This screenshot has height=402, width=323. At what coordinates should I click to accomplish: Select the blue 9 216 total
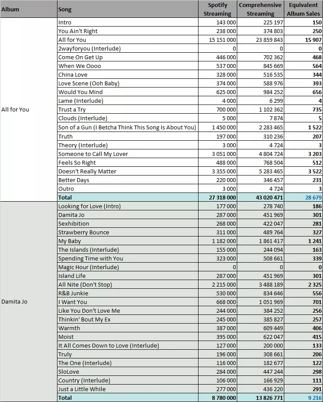[x=303, y=398]
